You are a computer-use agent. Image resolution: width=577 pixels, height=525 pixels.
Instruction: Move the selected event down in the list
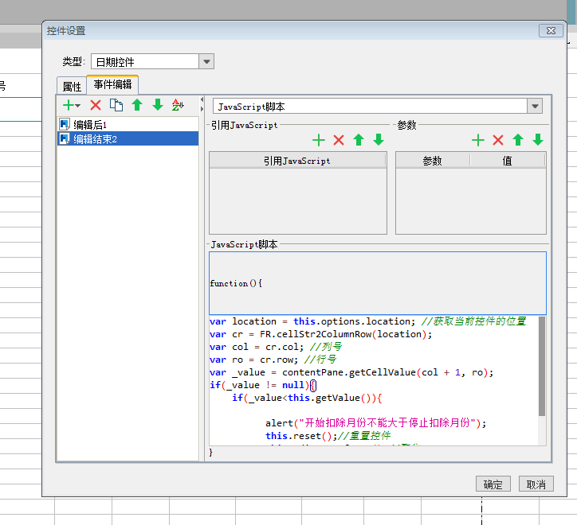tap(158, 105)
